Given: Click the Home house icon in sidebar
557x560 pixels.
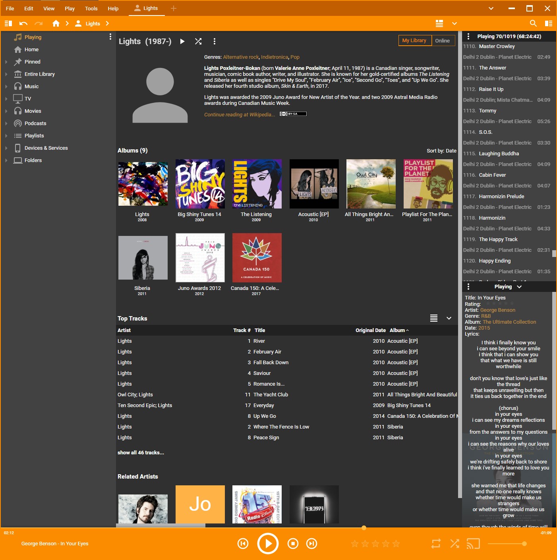Looking at the screenshot, I should click(x=18, y=49).
